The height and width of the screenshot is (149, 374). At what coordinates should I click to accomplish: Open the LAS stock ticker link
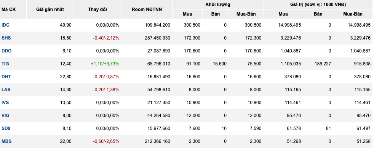coord(6,89)
